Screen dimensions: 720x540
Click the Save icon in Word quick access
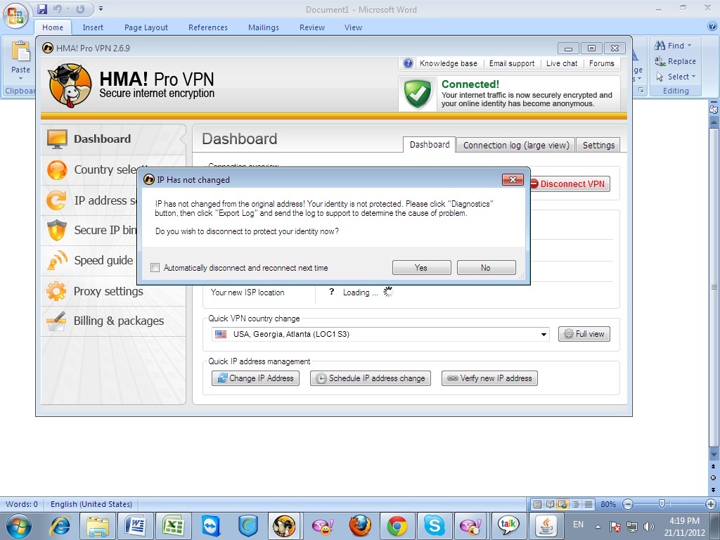42,8
